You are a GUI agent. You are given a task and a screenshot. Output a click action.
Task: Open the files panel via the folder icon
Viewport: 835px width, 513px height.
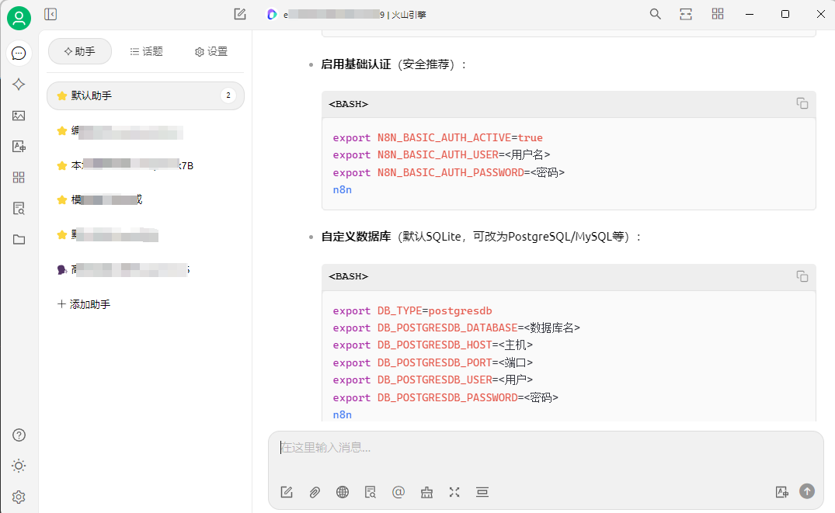pyautogui.click(x=18, y=239)
